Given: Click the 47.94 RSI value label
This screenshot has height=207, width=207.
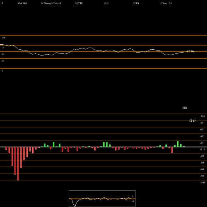Looking at the screenshot, I should [190, 51].
